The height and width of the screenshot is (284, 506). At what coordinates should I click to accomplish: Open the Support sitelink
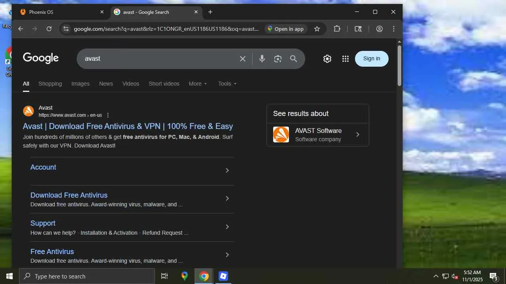43,223
